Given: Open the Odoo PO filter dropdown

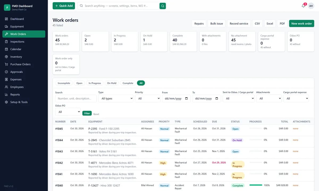Looking at the screenshot, I should point(68,112).
